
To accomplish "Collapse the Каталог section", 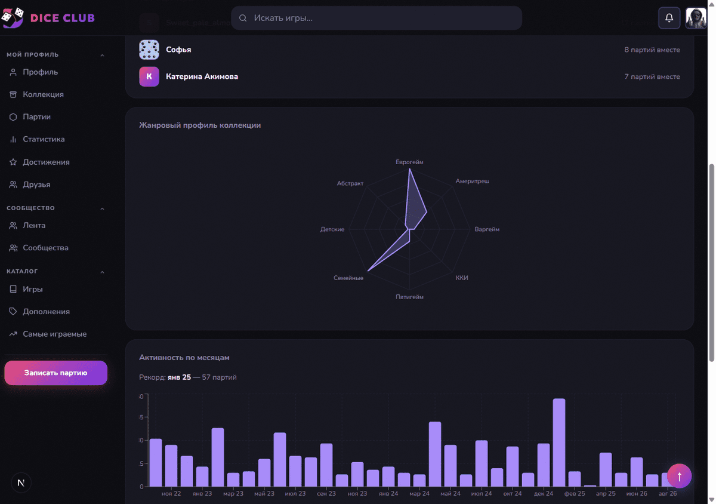I will pos(102,272).
